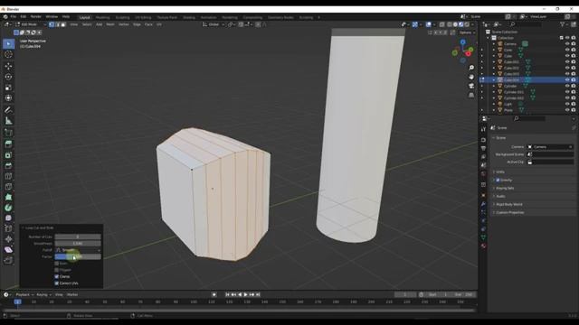Adjust the Factor slider
The height and width of the screenshot is (325, 579).
(x=78, y=256)
